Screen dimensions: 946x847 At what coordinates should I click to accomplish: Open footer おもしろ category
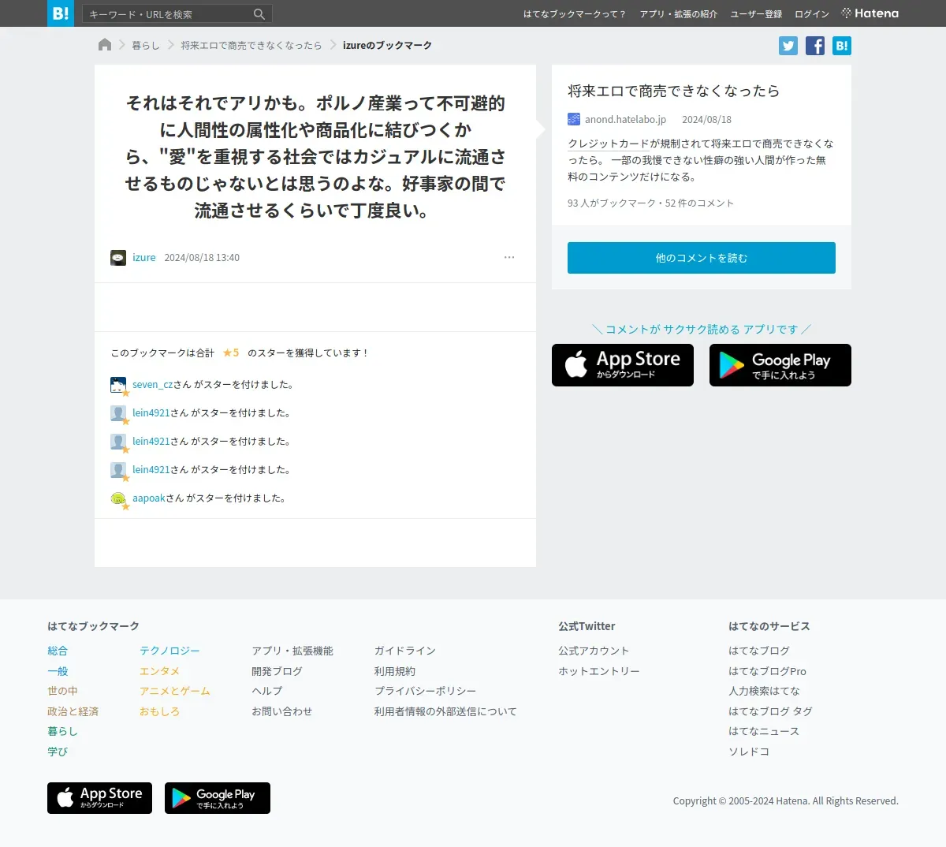tap(159, 711)
